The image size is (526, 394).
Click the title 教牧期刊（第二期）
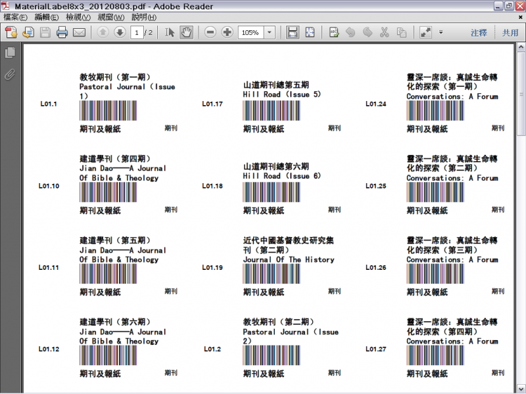[x=278, y=322]
